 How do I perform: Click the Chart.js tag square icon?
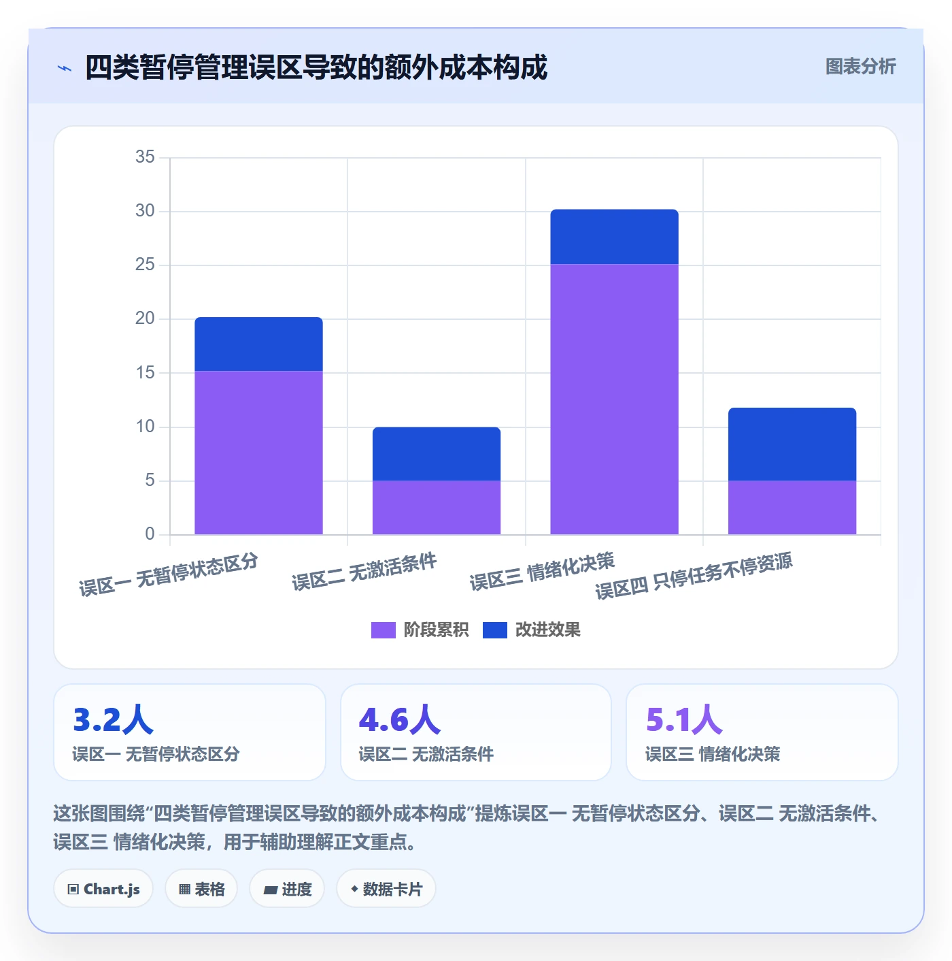[73, 889]
